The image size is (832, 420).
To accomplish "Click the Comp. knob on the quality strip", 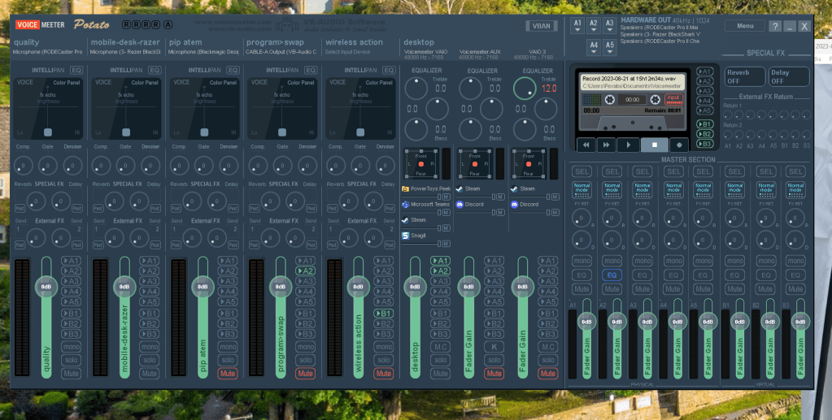I will tap(23, 166).
